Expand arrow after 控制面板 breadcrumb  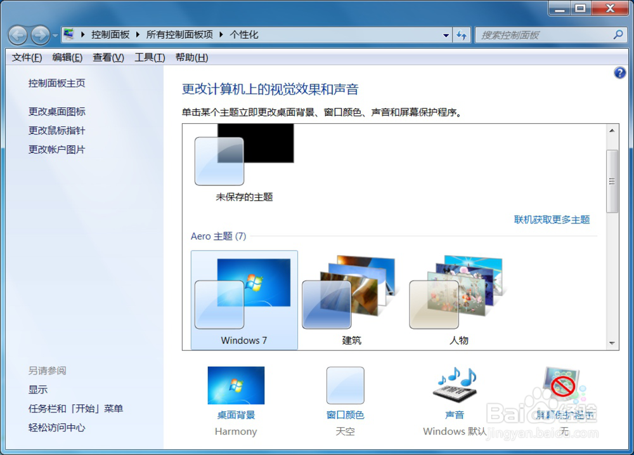pyautogui.click(x=138, y=35)
